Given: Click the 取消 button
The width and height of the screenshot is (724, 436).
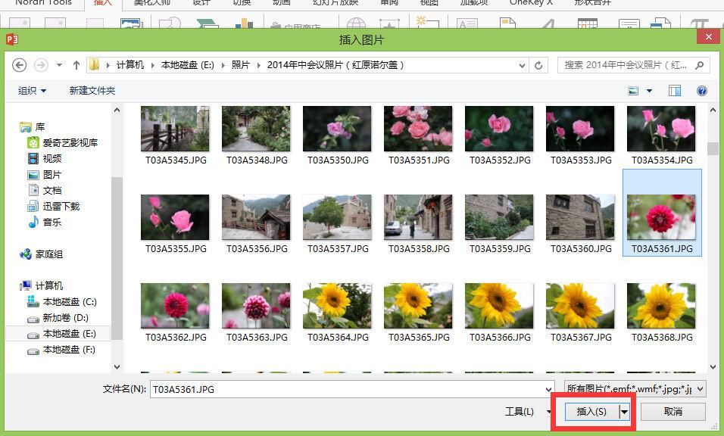Looking at the screenshot, I should [673, 412].
